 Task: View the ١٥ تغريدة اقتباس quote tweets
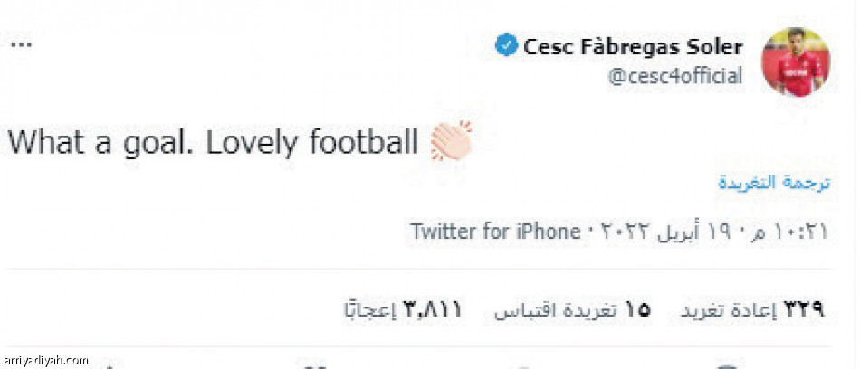(x=572, y=310)
